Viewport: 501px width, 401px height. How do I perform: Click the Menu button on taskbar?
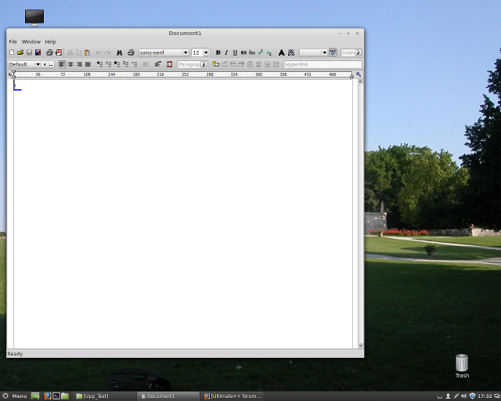point(15,396)
